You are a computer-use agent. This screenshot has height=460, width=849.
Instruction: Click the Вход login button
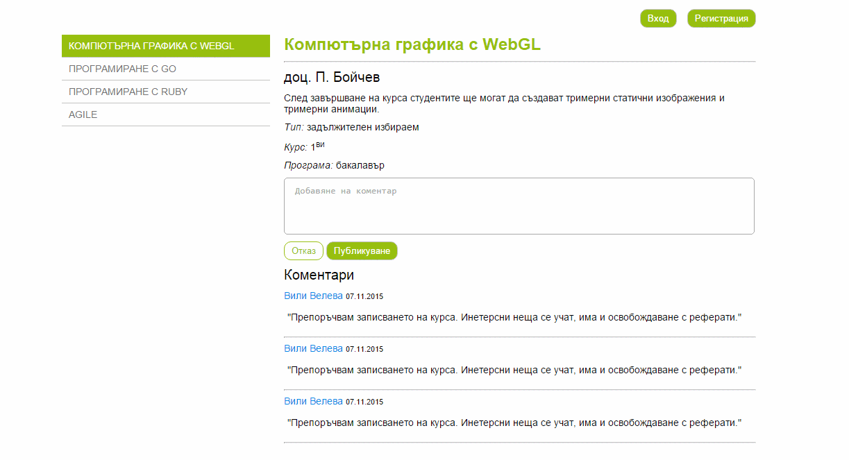point(657,19)
